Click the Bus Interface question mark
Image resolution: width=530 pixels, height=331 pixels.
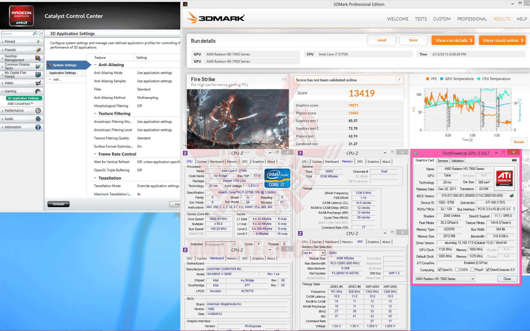[x=514, y=209]
